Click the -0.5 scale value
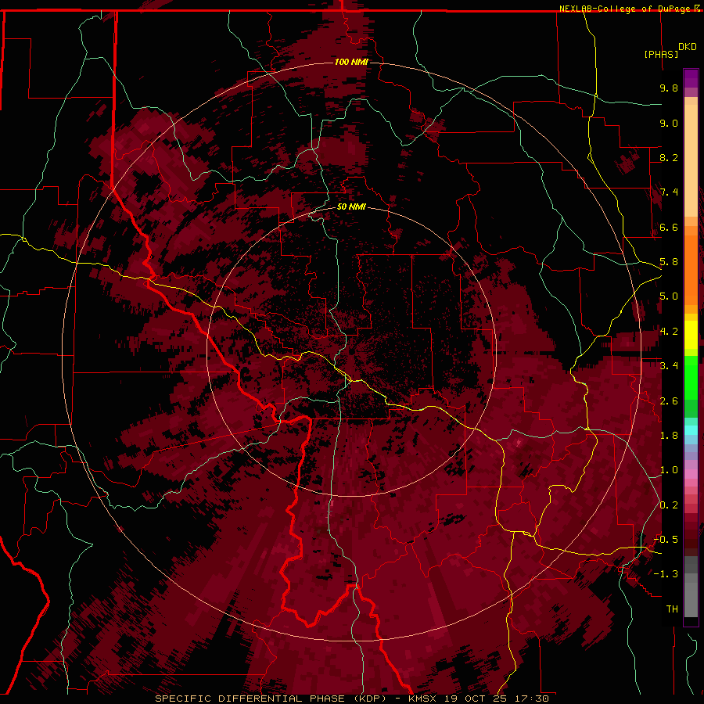704x704 pixels. [x=666, y=539]
